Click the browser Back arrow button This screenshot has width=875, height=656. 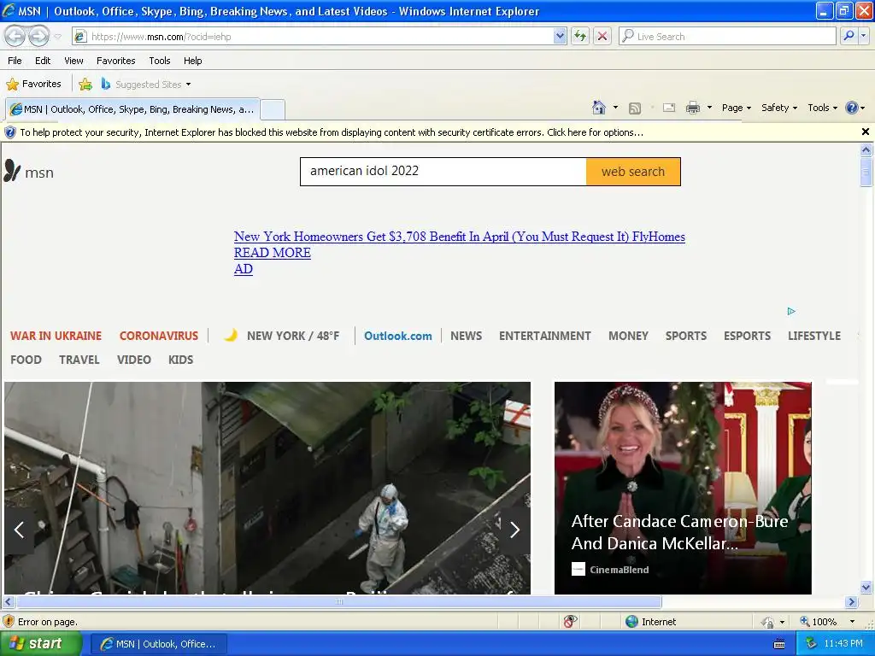point(15,36)
